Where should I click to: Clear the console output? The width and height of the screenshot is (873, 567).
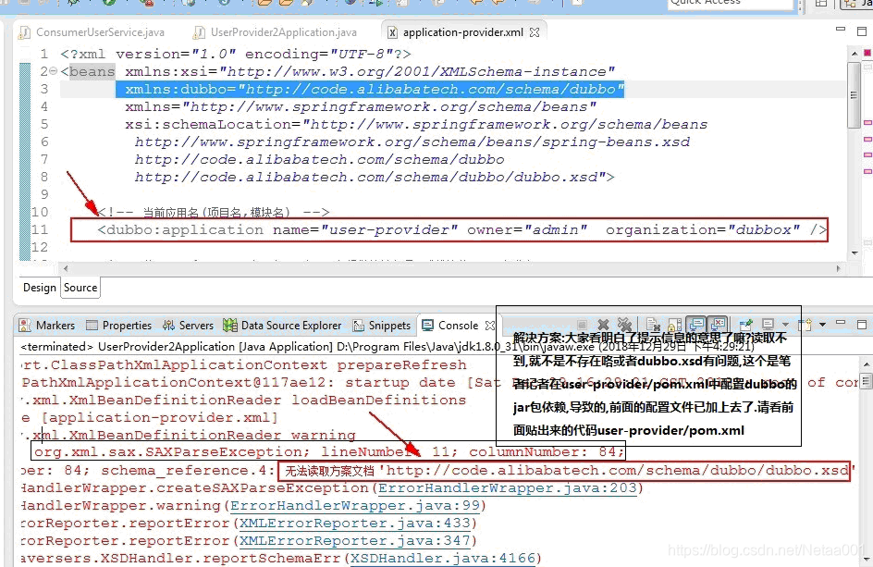(653, 325)
